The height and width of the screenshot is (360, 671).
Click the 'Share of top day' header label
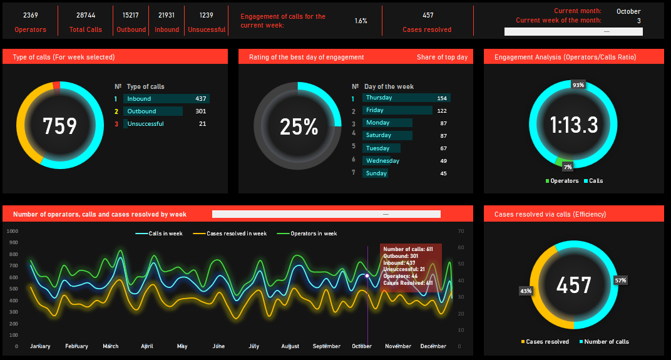point(442,57)
